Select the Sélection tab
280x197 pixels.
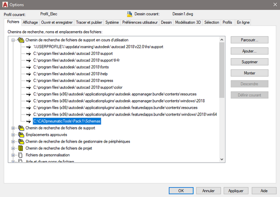211,22
